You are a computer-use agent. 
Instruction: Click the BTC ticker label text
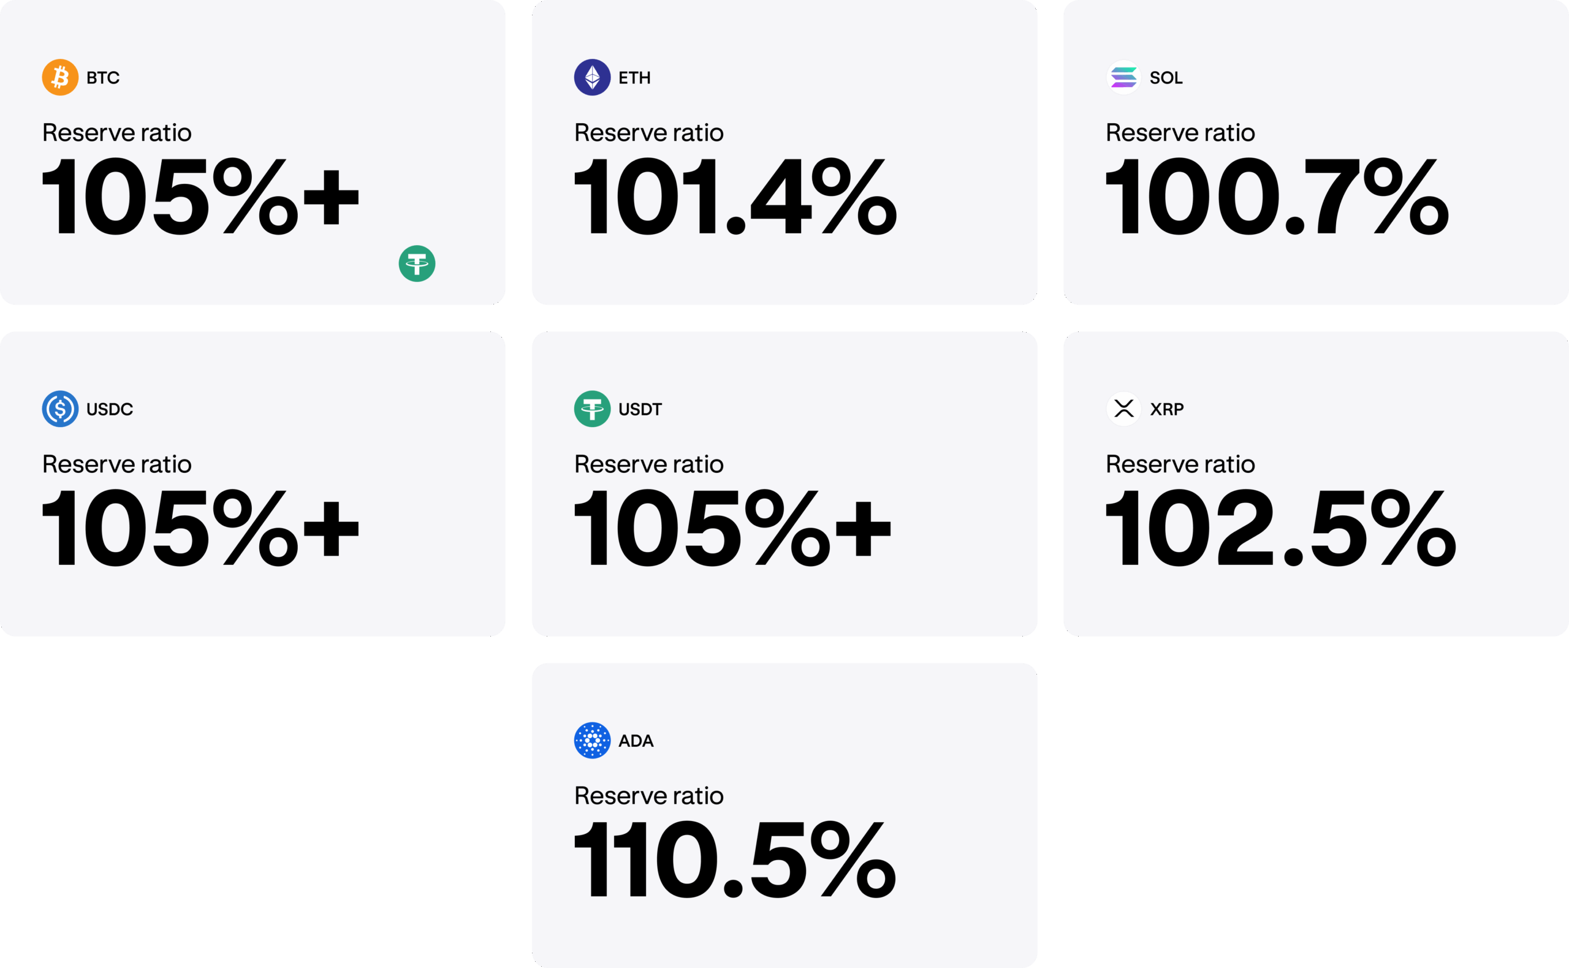pyautogui.click(x=103, y=78)
